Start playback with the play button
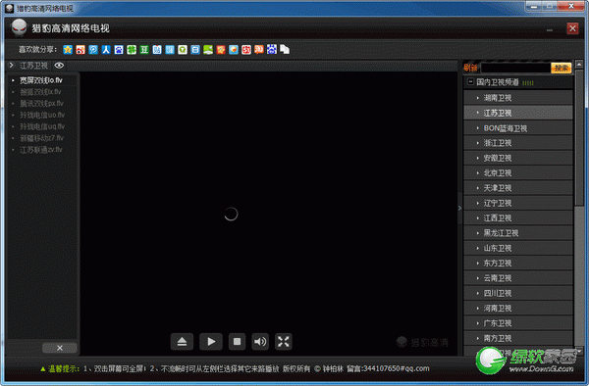 211,341
